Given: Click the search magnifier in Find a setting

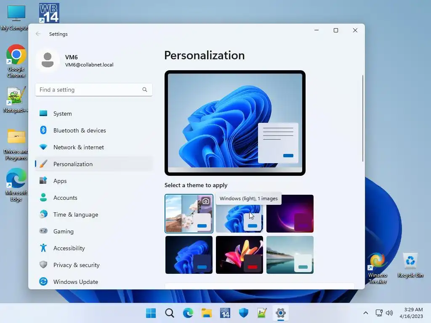Looking at the screenshot, I should 145,90.
